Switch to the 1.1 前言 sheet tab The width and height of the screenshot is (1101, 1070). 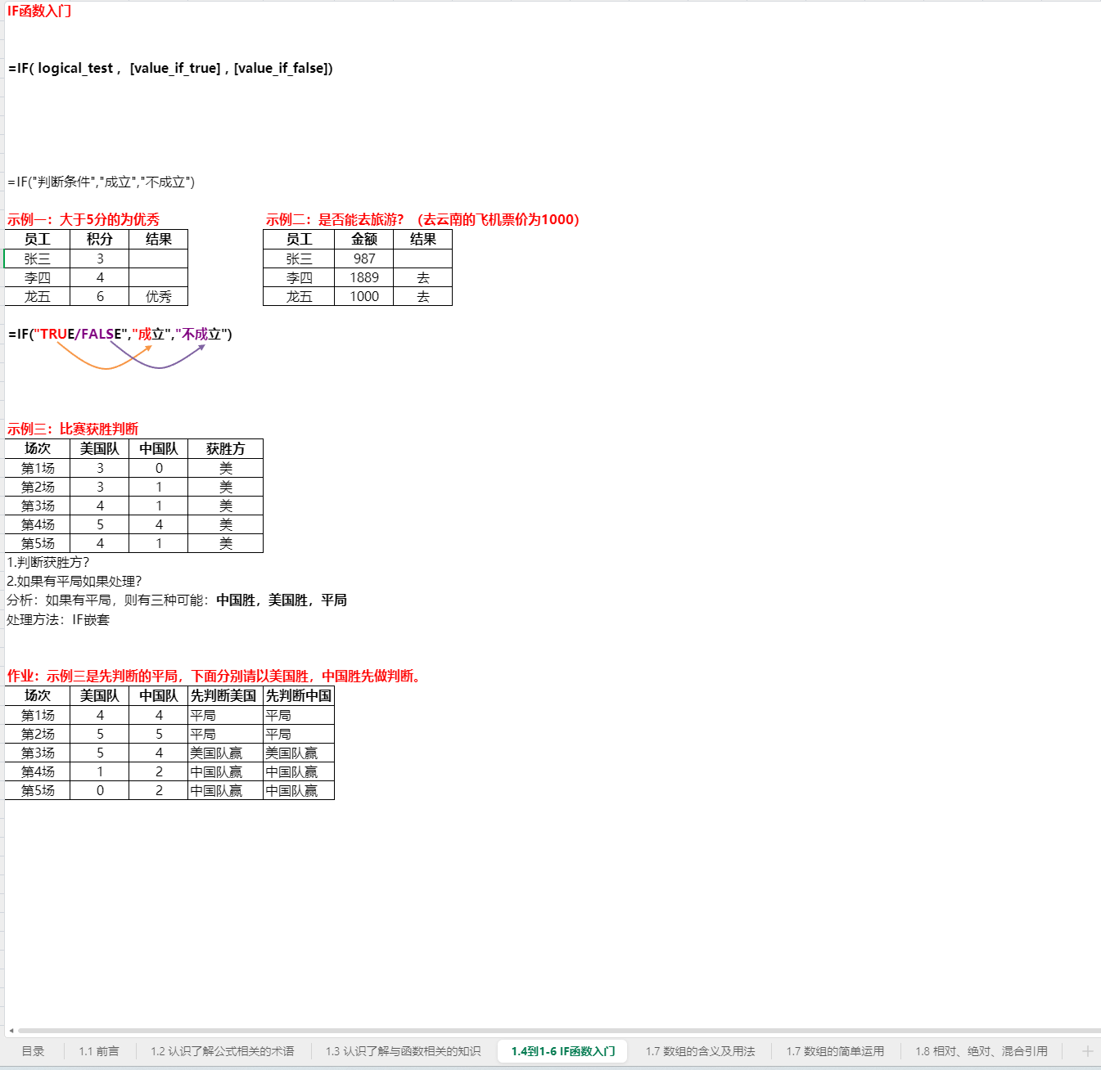pos(99,1051)
